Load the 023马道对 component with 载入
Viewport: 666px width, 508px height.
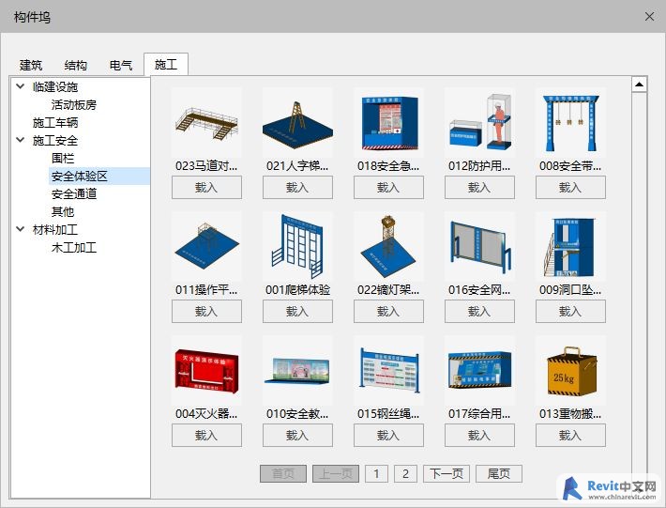[x=206, y=188]
